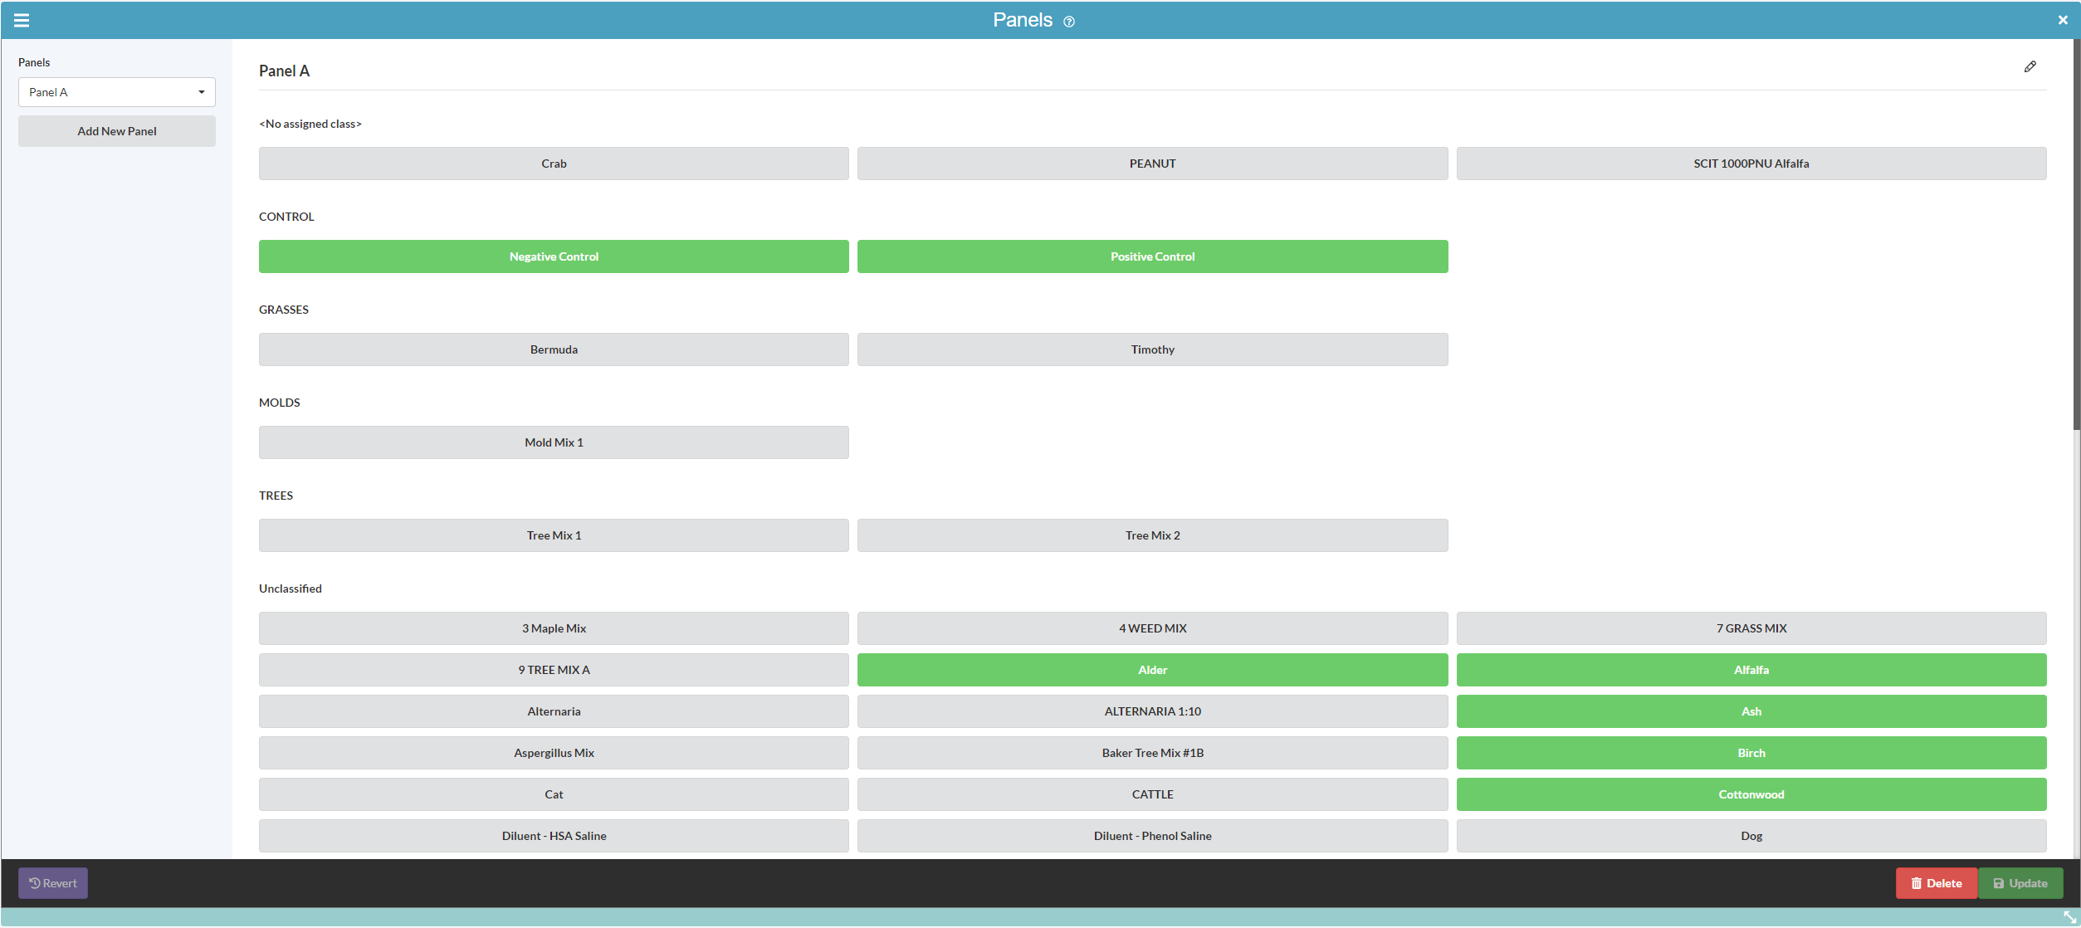Open the hamburger menu icon
The height and width of the screenshot is (928, 2081).
tap(22, 20)
